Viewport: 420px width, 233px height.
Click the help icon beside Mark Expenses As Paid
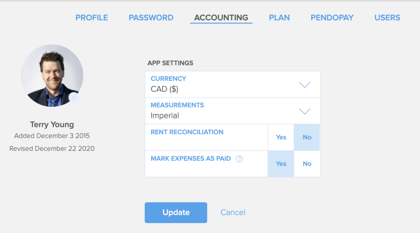tap(239, 159)
